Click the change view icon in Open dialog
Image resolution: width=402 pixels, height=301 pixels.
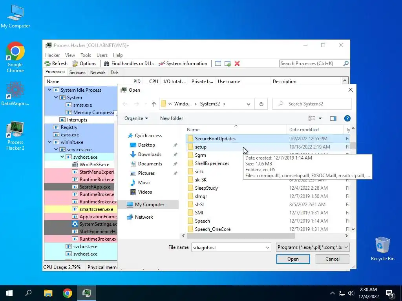[312, 118]
